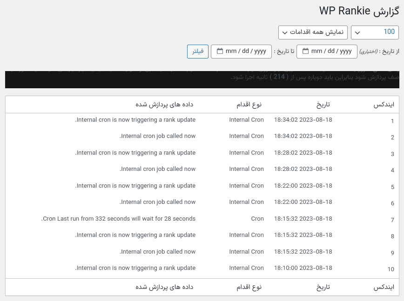Click the تاریخ footer column label
Viewport: 404px width, 301px height.
[323, 287]
